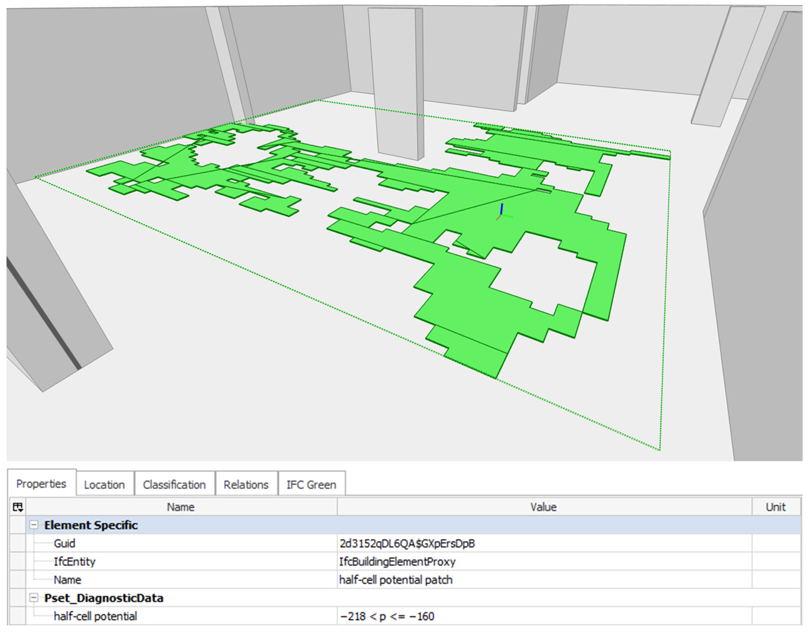Collapse the Element Specific group
The image size is (810, 632).
click(34, 525)
